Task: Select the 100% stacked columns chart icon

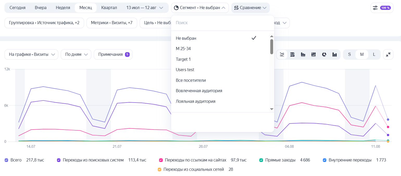Action: [314, 55]
